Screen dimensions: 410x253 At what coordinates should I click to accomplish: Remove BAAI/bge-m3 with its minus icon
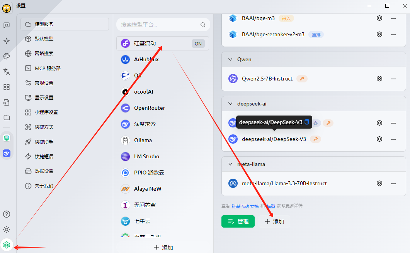coord(393,18)
